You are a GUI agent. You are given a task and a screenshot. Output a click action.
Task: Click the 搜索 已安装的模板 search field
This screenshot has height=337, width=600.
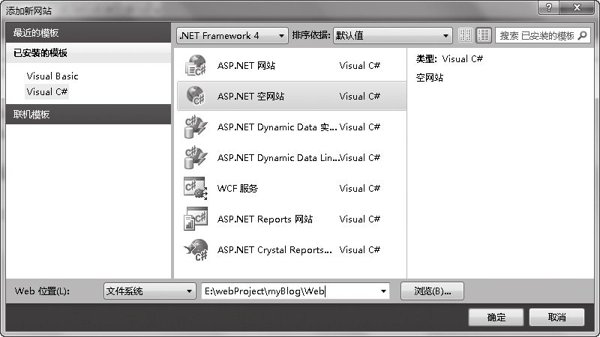click(542, 35)
